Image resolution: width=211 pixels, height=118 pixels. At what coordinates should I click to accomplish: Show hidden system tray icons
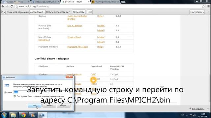[x=187, y=115]
